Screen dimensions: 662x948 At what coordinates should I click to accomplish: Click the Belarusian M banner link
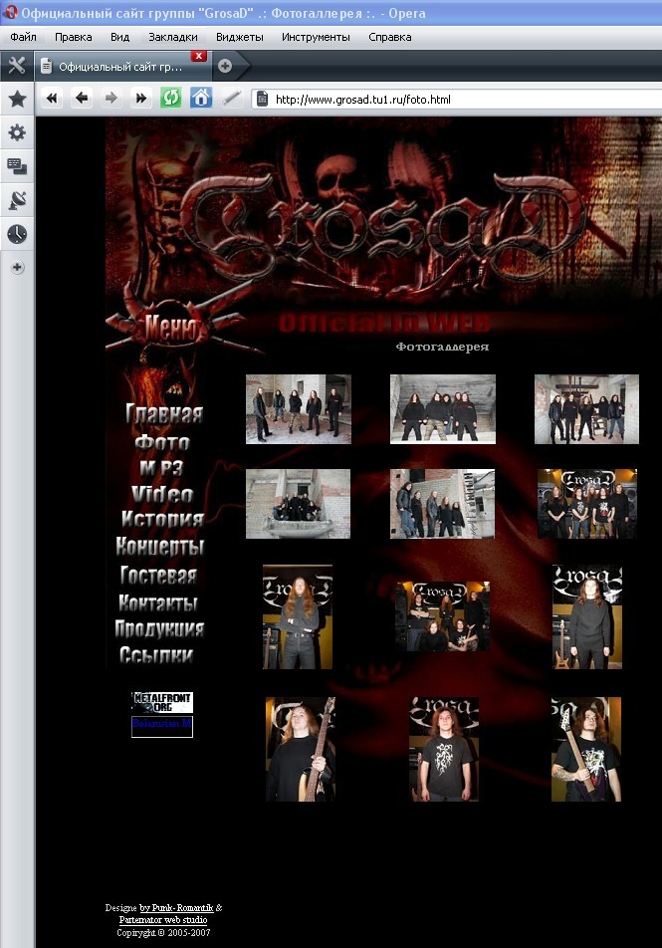[162, 726]
